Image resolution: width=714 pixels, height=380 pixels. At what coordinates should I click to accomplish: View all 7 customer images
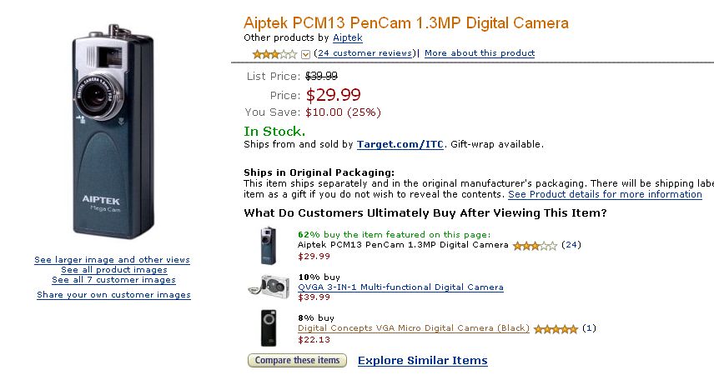pyautogui.click(x=113, y=280)
